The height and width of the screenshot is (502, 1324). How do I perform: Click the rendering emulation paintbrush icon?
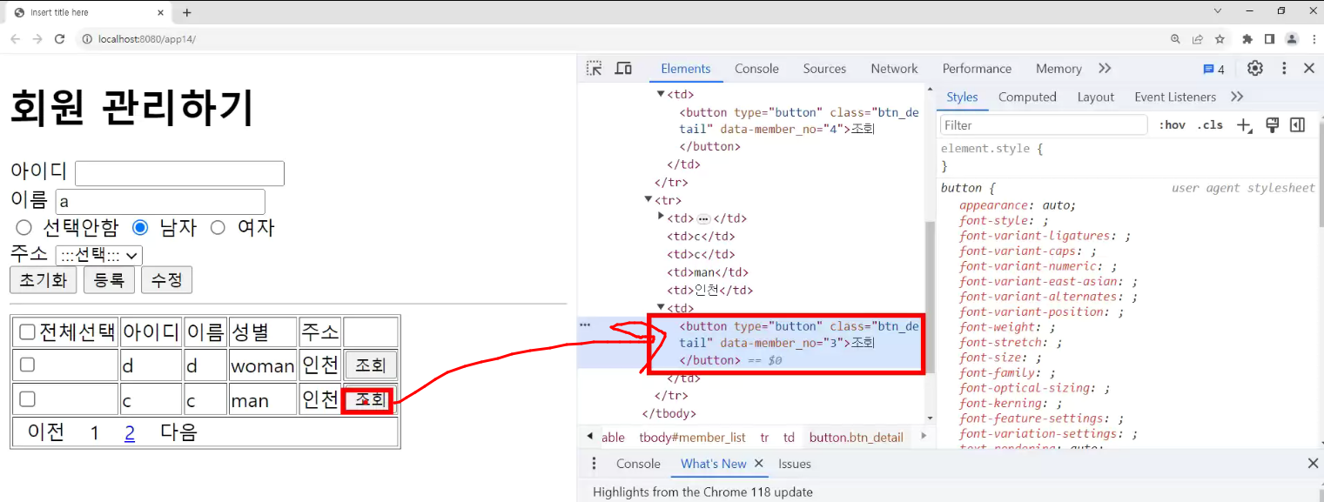tap(1272, 125)
